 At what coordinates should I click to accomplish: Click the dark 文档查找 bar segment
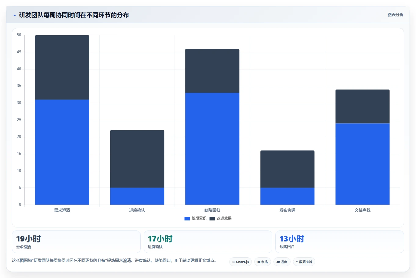click(x=362, y=106)
